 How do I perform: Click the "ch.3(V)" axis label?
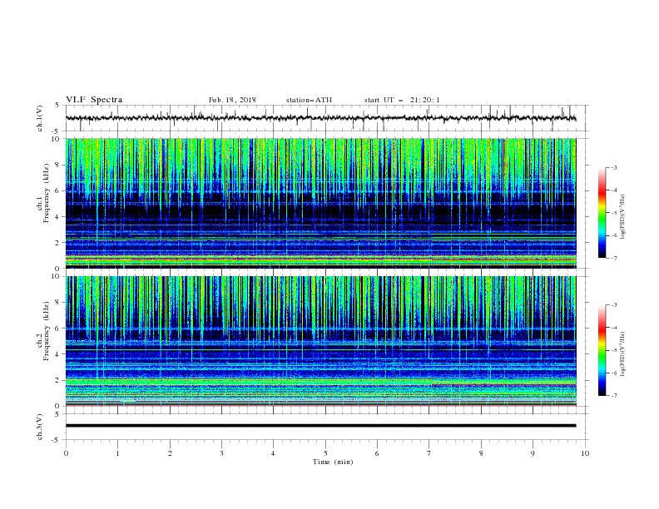[x=40, y=427]
